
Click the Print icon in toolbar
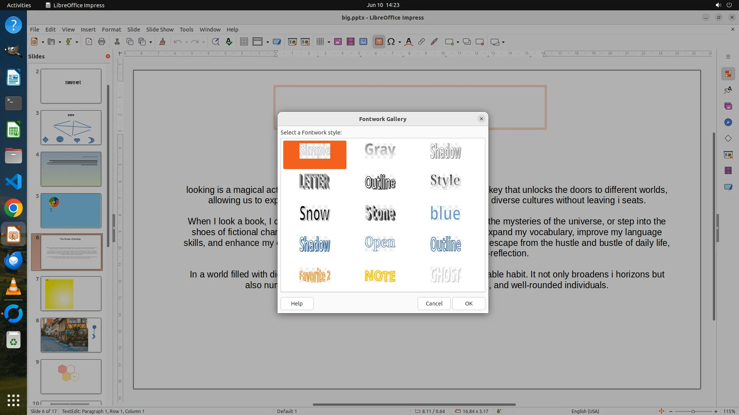[x=102, y=42]
